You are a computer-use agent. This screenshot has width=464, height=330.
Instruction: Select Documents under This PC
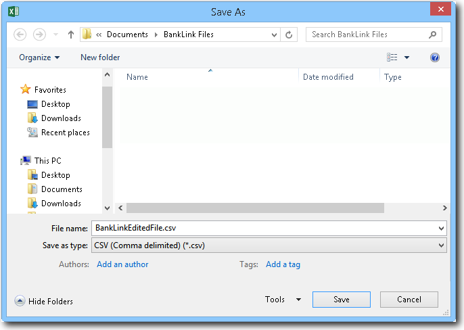[x=61, y=189]
